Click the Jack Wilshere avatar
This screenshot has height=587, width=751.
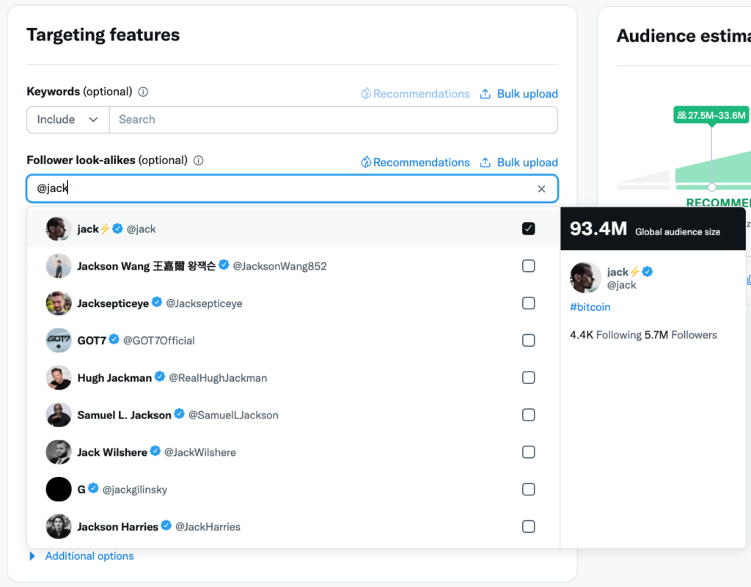[x=59, y=452]
